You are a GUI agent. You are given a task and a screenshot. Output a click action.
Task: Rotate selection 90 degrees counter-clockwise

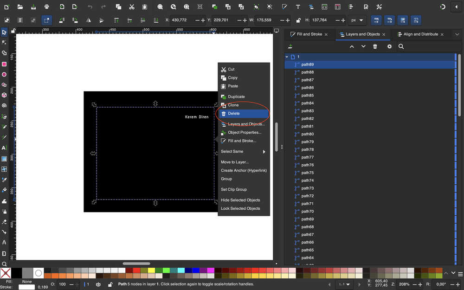(62, 20)
